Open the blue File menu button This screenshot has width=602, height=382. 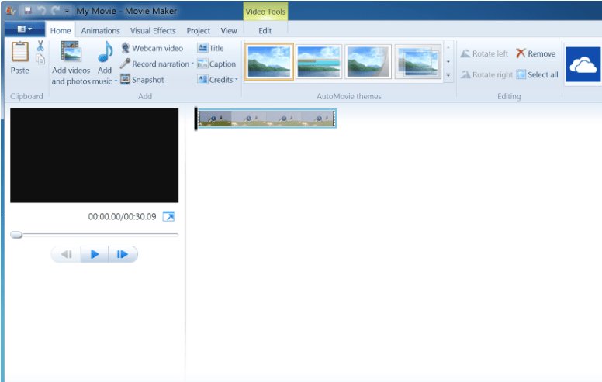pos(25,29)
